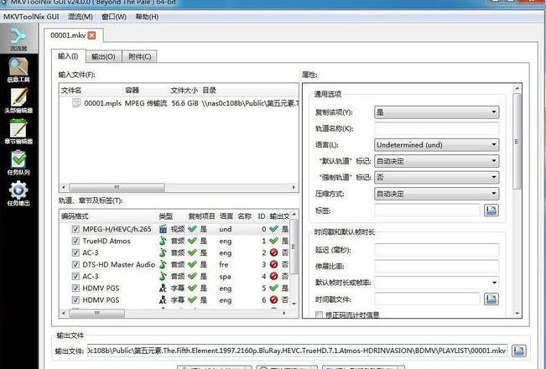Screen dimensions: 546x369
Task: Open the default track flag dropdown
Action: [x=437, y=161]
